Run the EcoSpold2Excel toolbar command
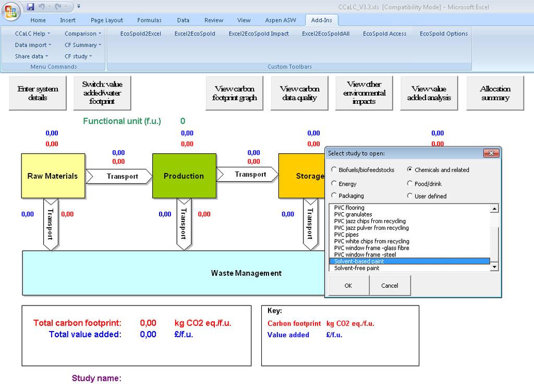 pos(141,34)
